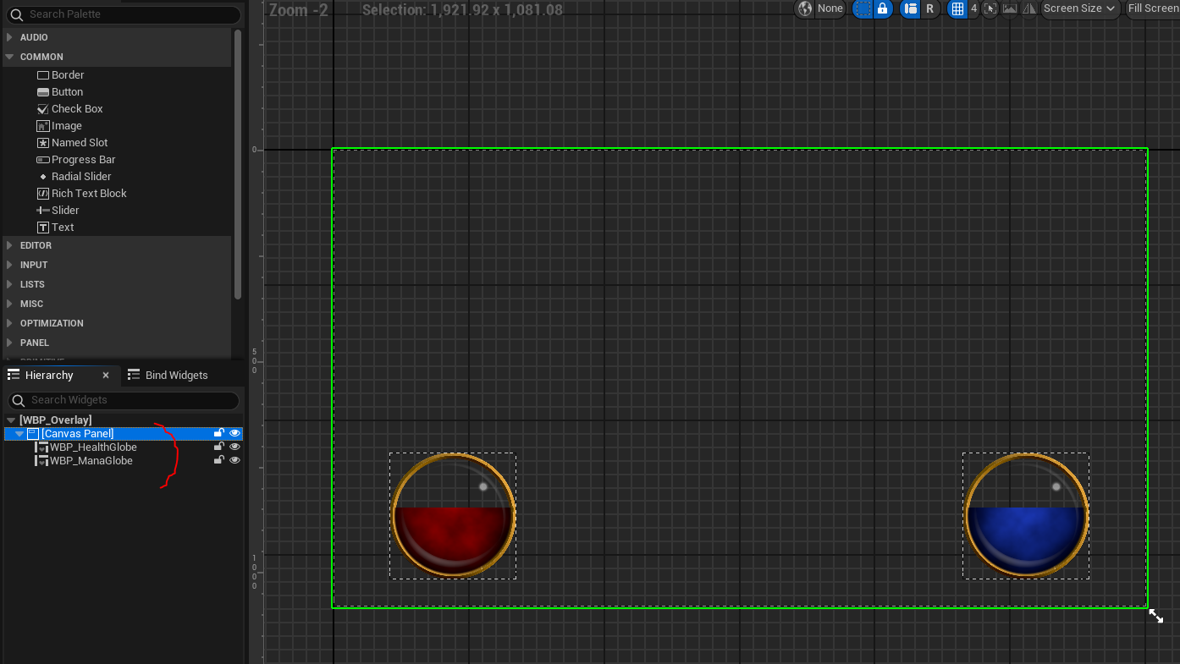Click the preview background image icon
The image size is (1180, 664).
point(1010,8)
